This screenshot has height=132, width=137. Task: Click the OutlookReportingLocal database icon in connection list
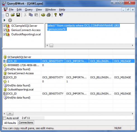tap(8, 34)
